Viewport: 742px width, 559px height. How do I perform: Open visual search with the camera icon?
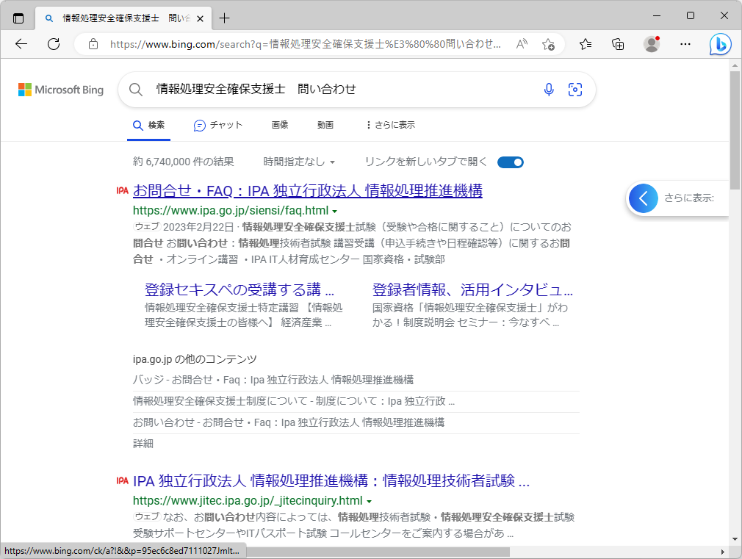575,89
